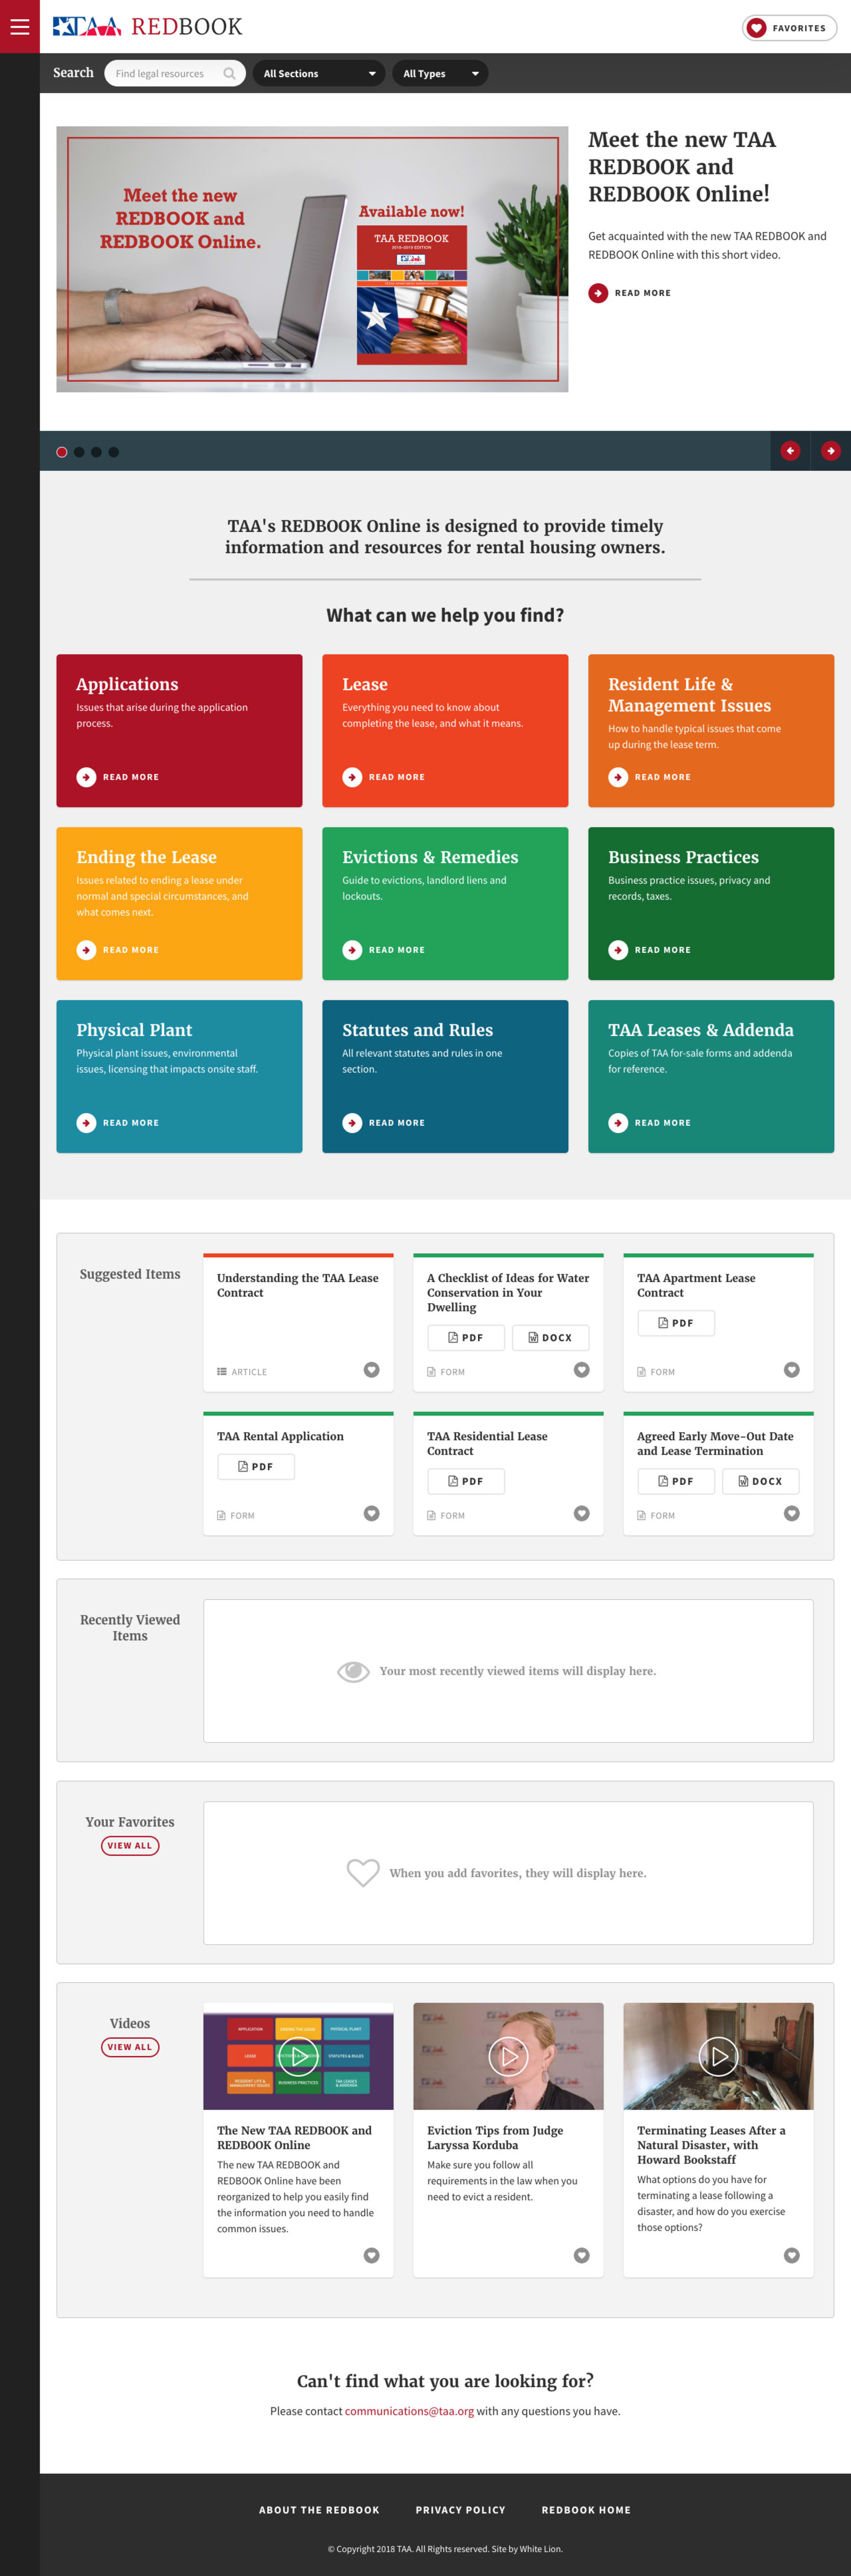Screen dimensions: 851x2576
Task: Download DOCX for Agreed Early Move-Out Date
Action: (761, 1482)
